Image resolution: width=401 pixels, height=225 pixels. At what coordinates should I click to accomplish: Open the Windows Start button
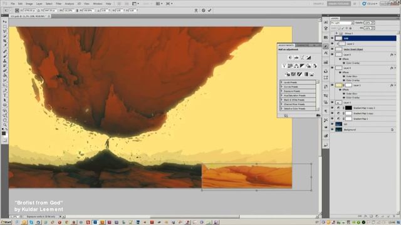6,222
